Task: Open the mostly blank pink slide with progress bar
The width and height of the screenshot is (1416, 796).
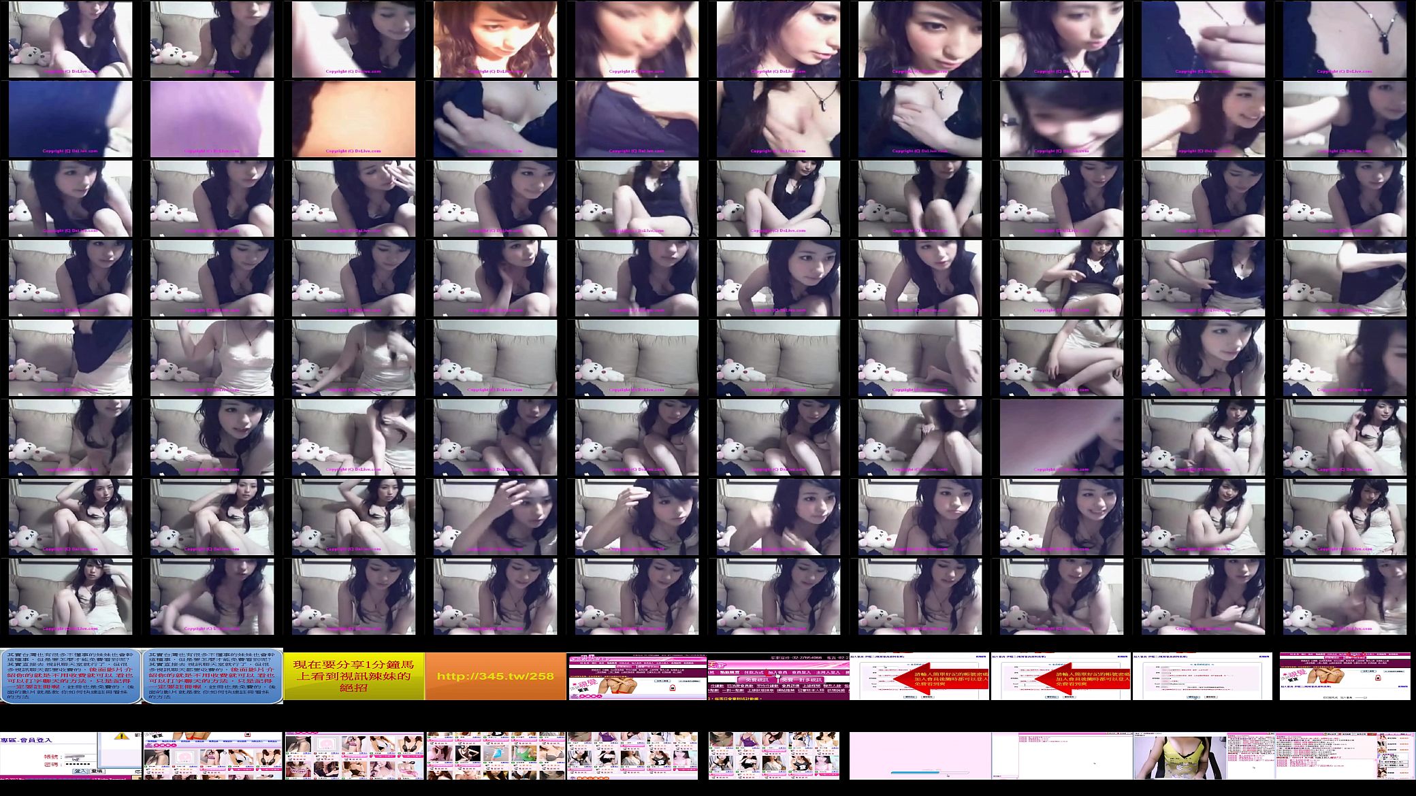Action: coord(920,756)
